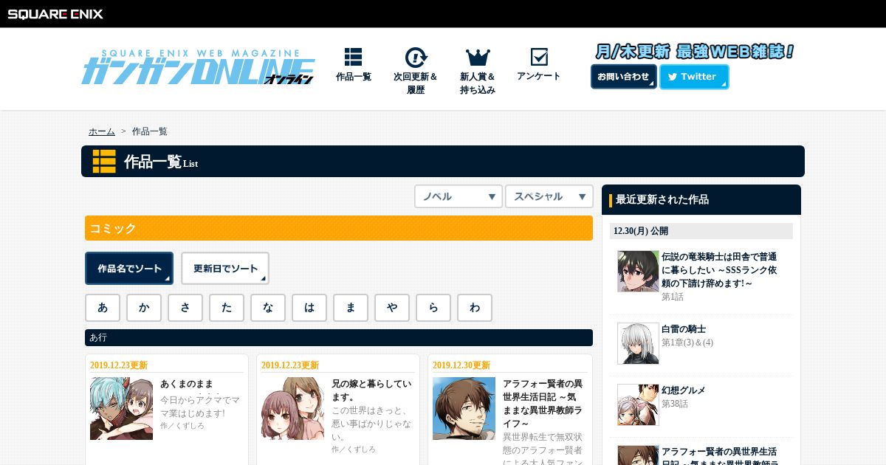The image size is (886, 465).
Task: Open あくまのまま cover thumbnail
Action: coord(121,408)
